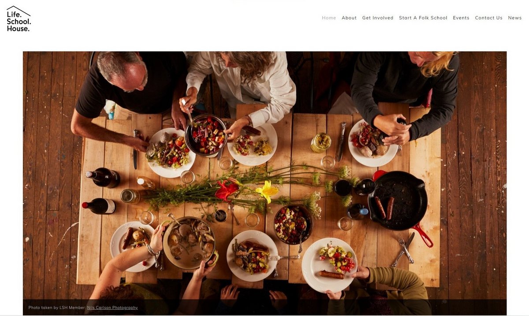Select Start A Folk School in navigation
This screenshot has width=529, height=316.
click(x=423, y=18)
